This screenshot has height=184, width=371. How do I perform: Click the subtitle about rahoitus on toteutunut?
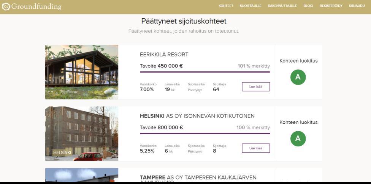184,31
